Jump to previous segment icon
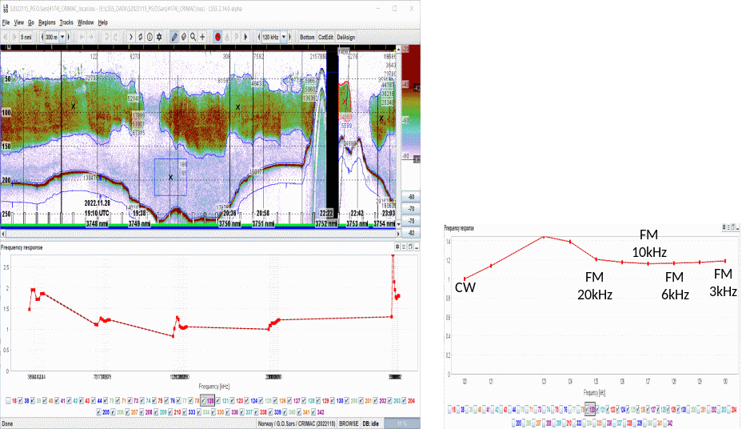 pos(6,37)
